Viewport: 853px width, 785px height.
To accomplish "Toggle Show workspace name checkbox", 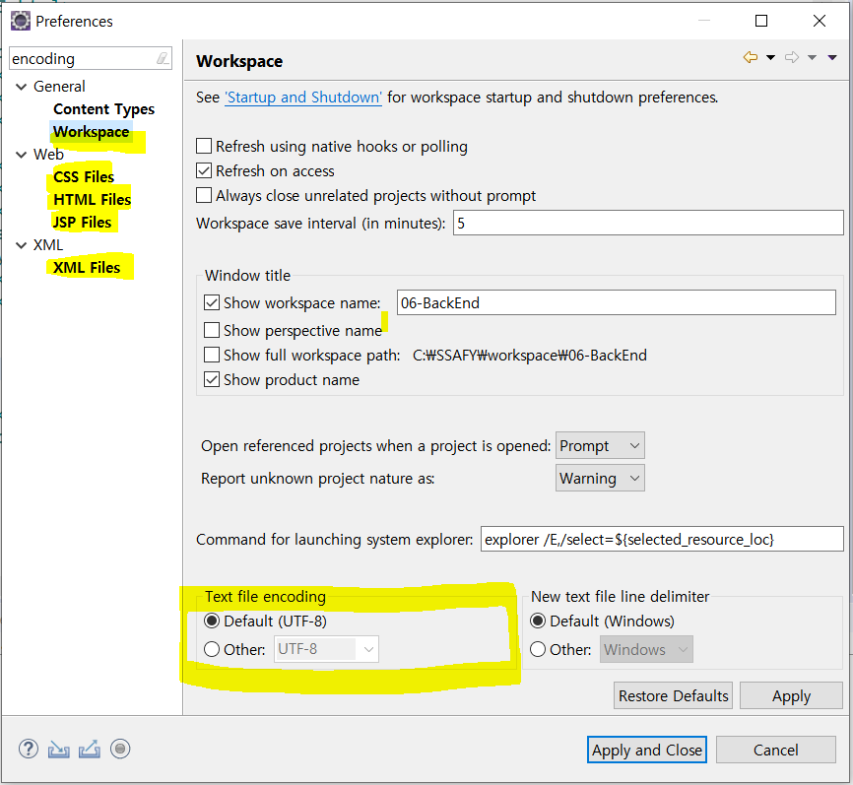I will (212, 302).
